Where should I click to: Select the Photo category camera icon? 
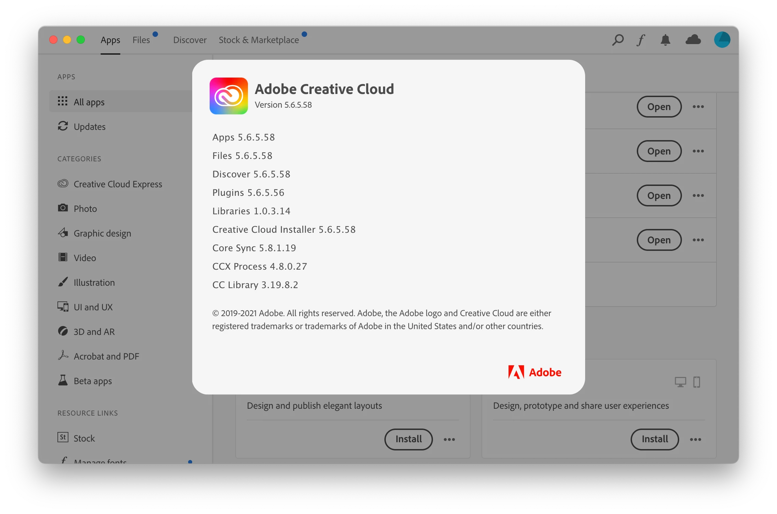point(63,208)
